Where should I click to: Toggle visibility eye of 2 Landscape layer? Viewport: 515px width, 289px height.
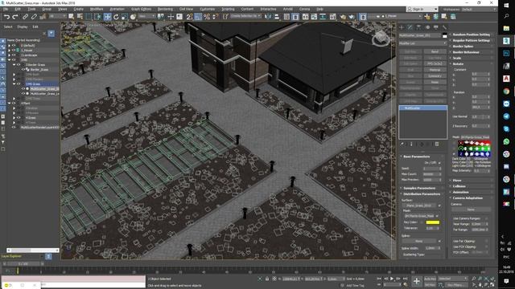pyautogui.click(x=14, y=55)
